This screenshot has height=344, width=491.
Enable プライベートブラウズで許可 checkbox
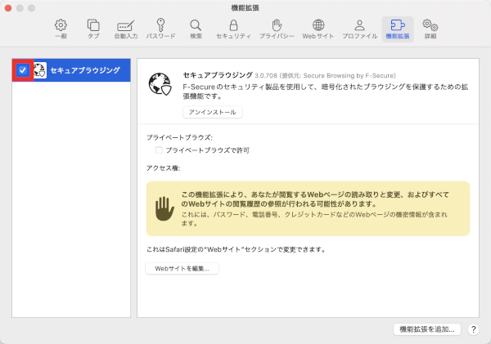click(x=160, y=150)
